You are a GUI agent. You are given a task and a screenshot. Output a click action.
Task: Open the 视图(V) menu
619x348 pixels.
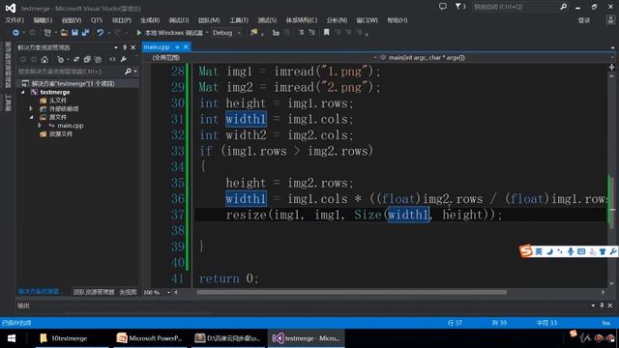pos(72,20)
